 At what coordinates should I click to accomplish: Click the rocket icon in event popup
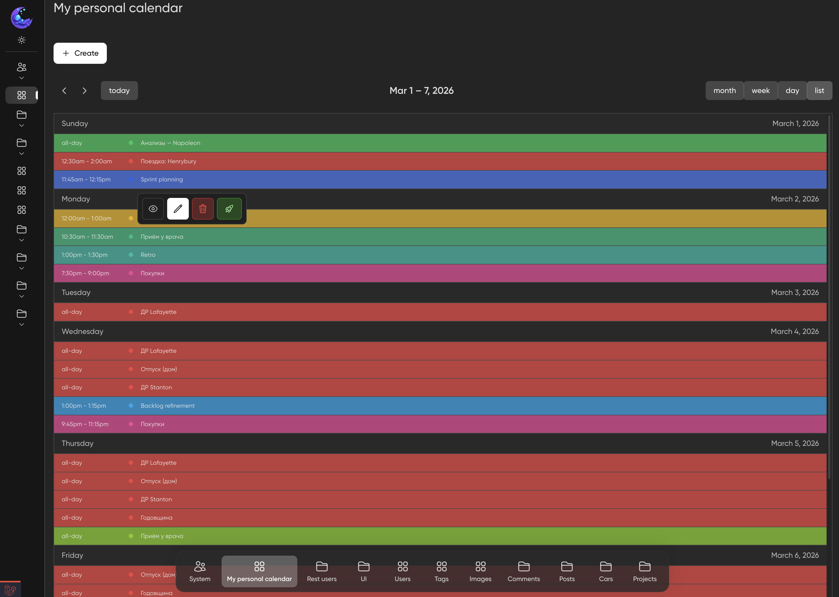(x=229, y=208)
